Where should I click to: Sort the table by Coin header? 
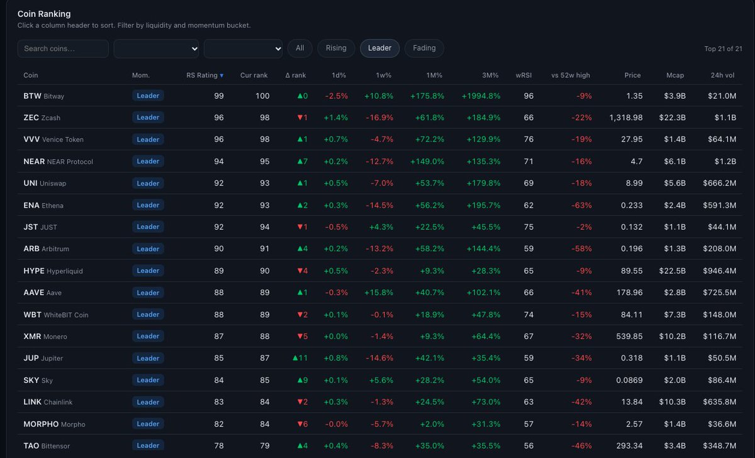click(31, 75)
